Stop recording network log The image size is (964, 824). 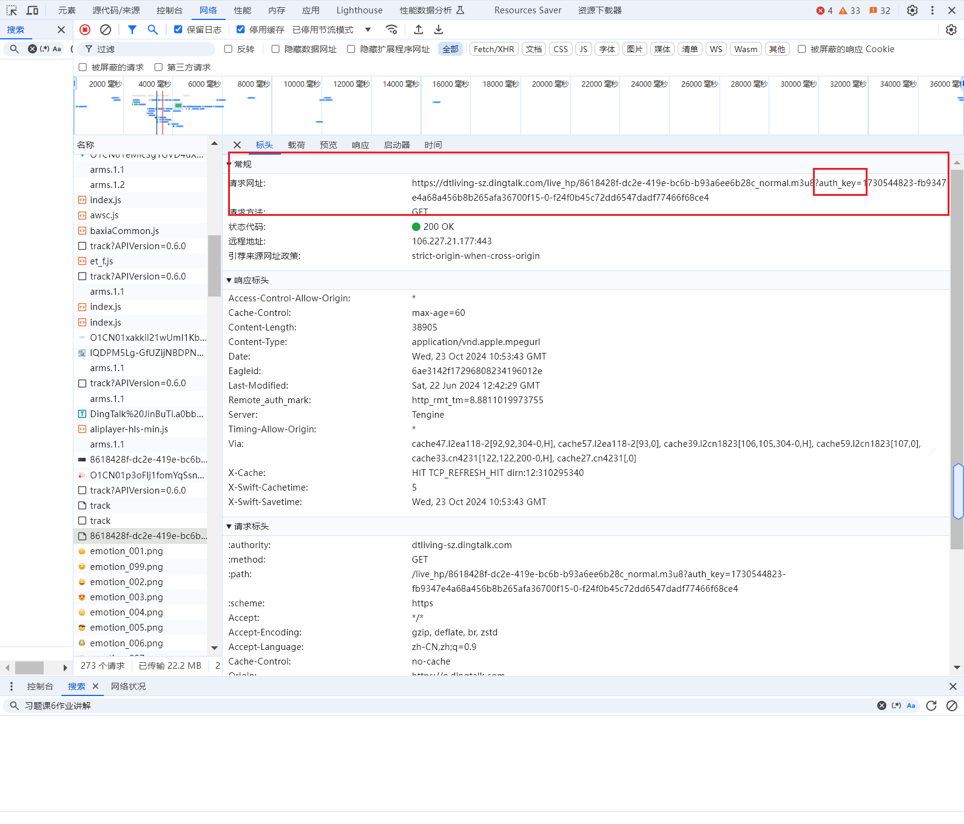[x=85, y=30]
